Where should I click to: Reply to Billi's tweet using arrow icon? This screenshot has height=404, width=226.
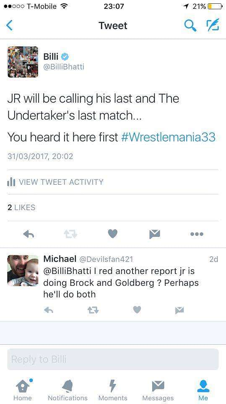click(x=29, y=234)
